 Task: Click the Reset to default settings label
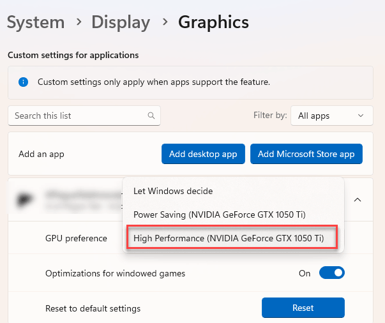pyautogui.click(x=93, y=308)
